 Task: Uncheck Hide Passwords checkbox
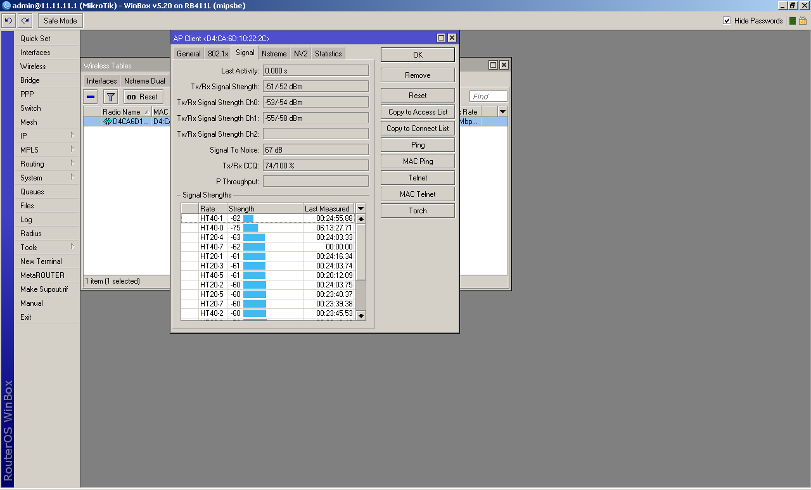click(x=727, y=21)
